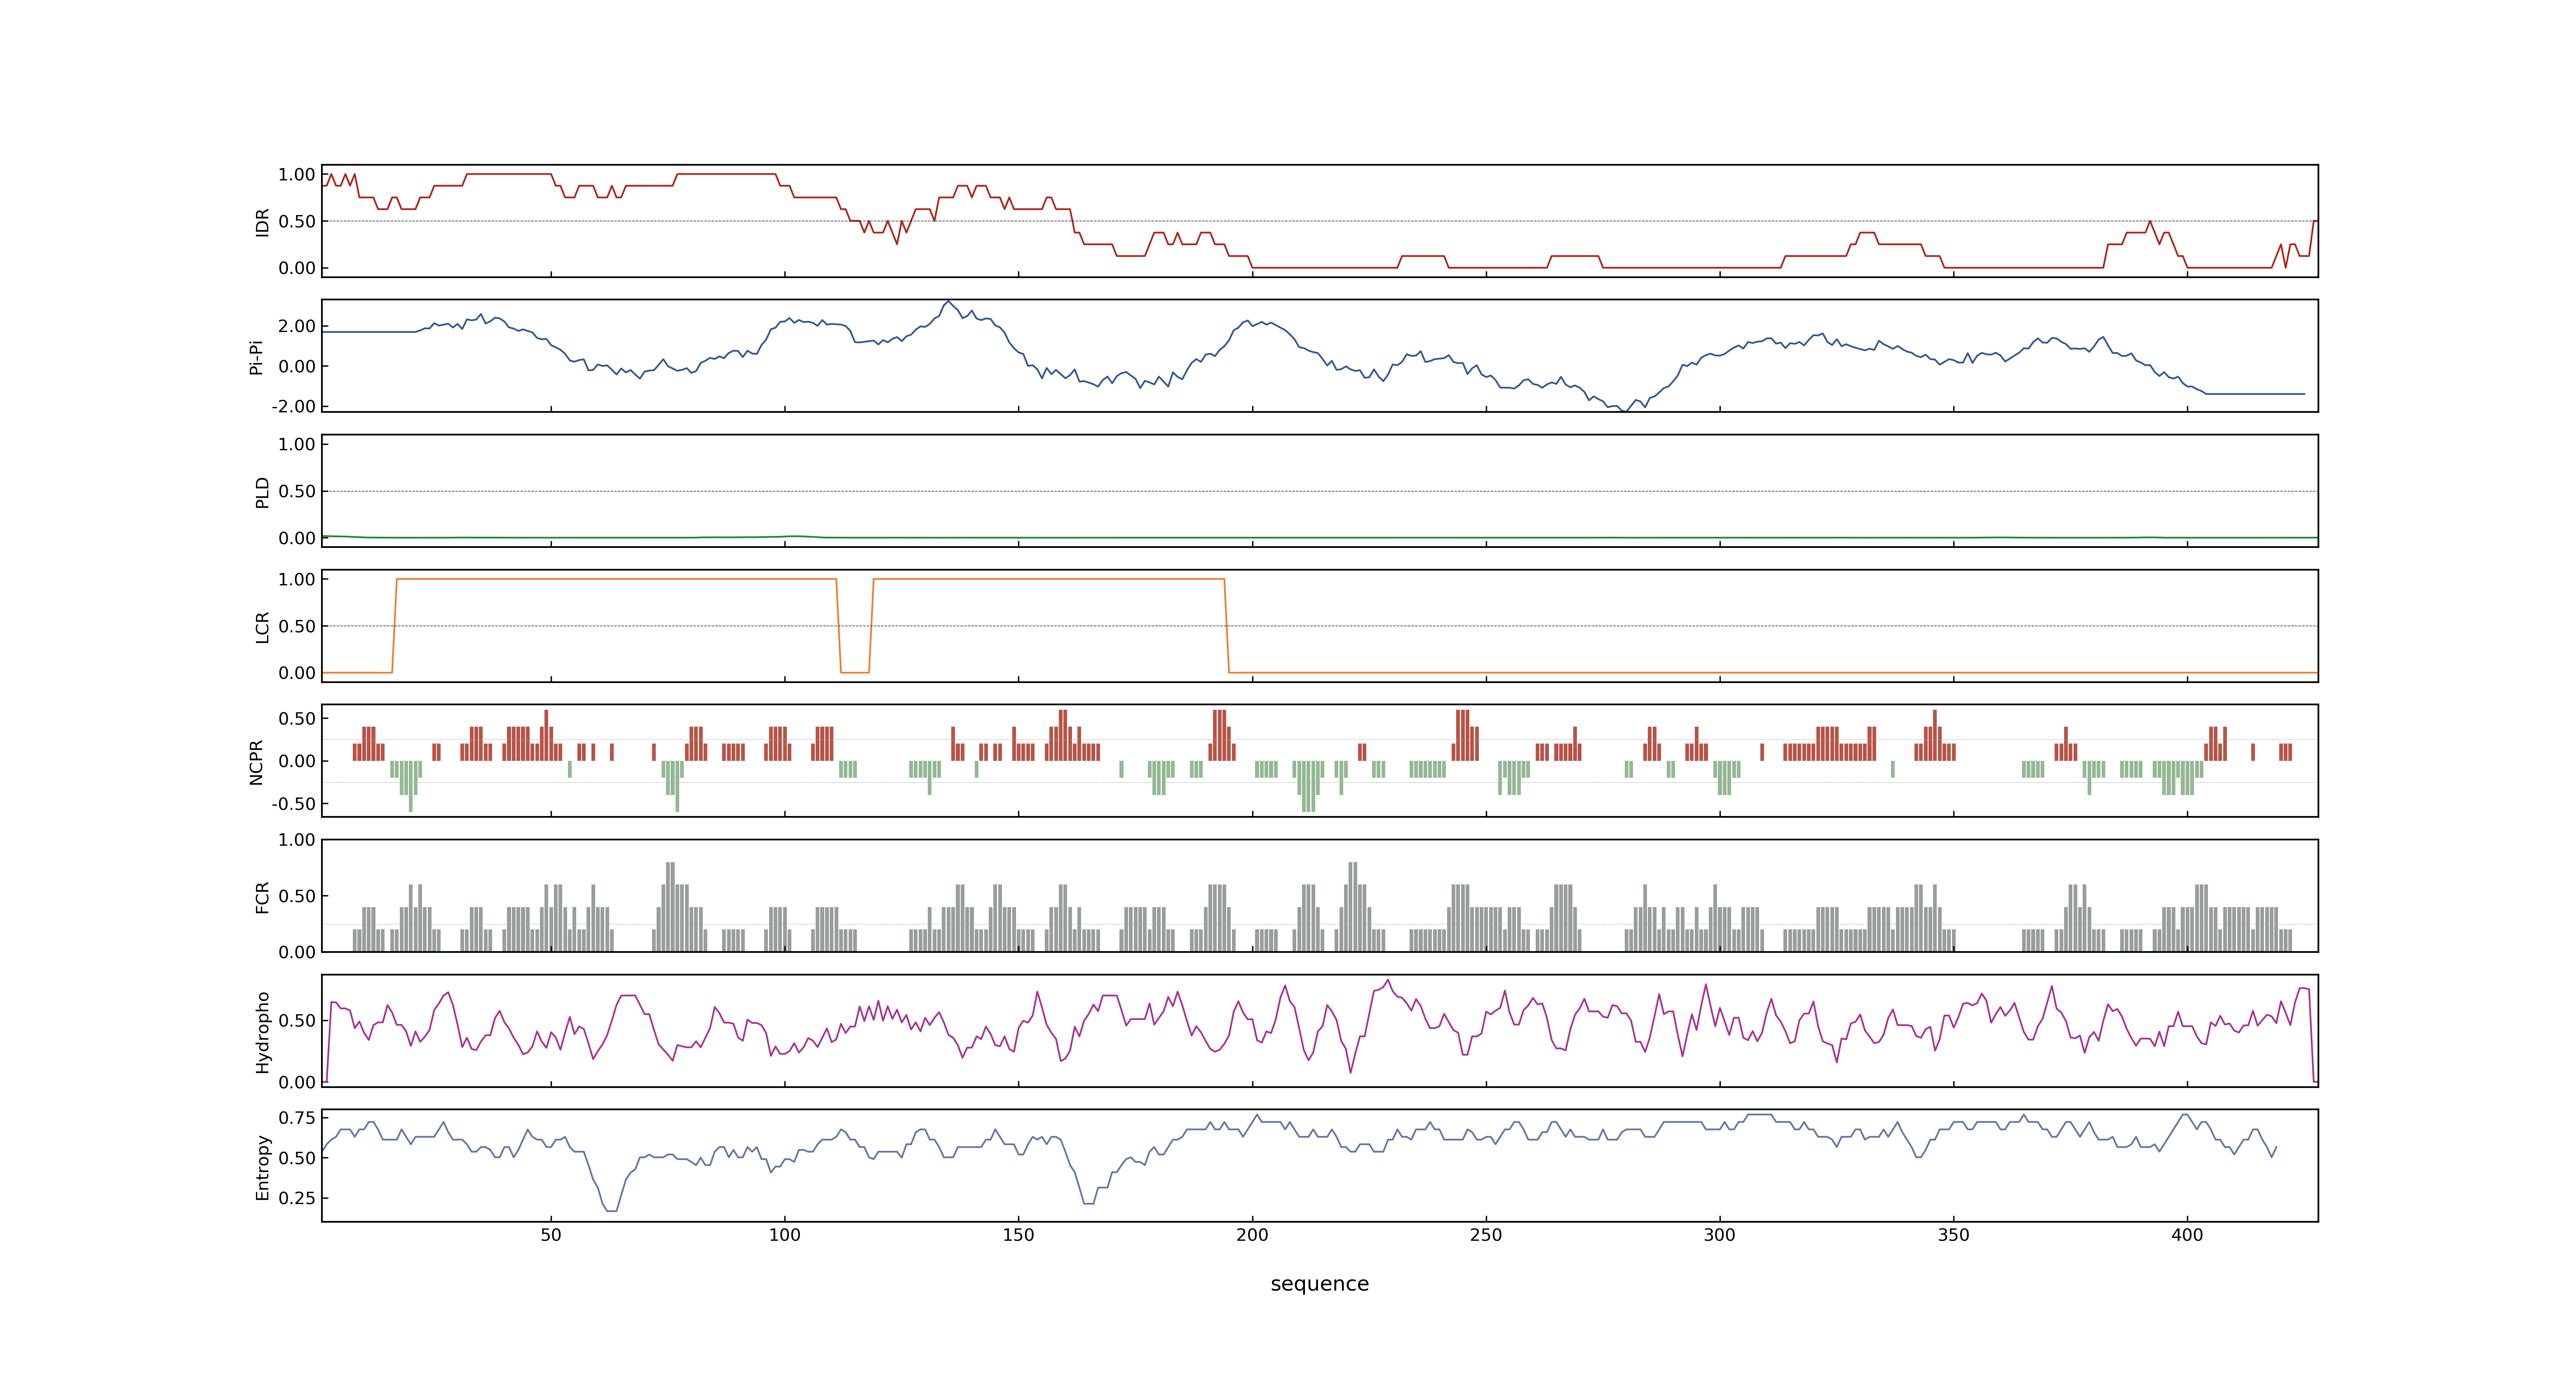This screenshot has height=1373, width=2576.
Task: Click the 0.25 tick of the Entropy panel
Action: 297,1198
